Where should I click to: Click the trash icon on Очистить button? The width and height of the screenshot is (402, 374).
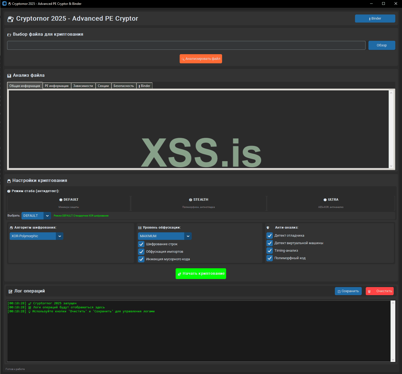coord(369,291)
